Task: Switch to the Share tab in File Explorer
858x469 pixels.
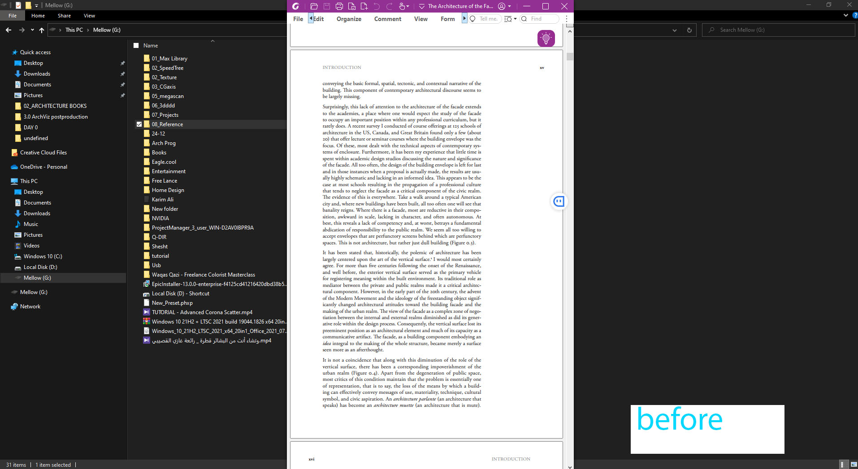Action: point(64,15)
